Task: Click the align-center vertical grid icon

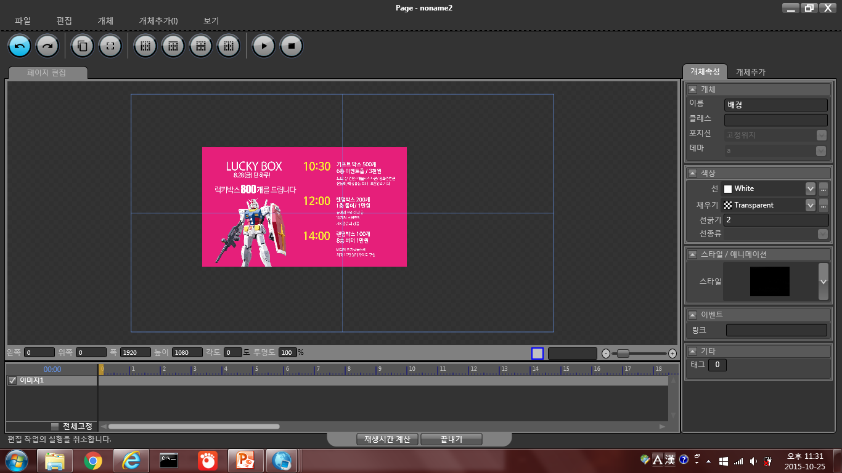Action: [229, 46]
